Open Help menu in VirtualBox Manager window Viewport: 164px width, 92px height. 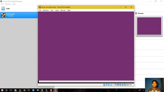[14, 4]
